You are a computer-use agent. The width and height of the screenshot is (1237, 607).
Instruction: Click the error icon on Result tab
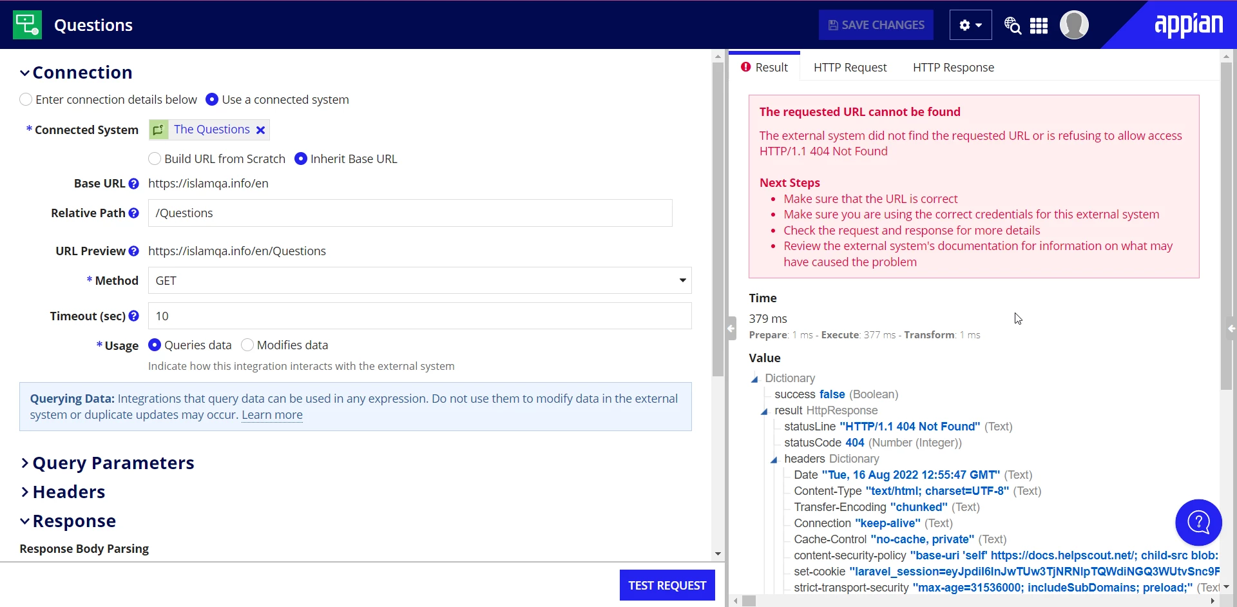click(746, 67)
